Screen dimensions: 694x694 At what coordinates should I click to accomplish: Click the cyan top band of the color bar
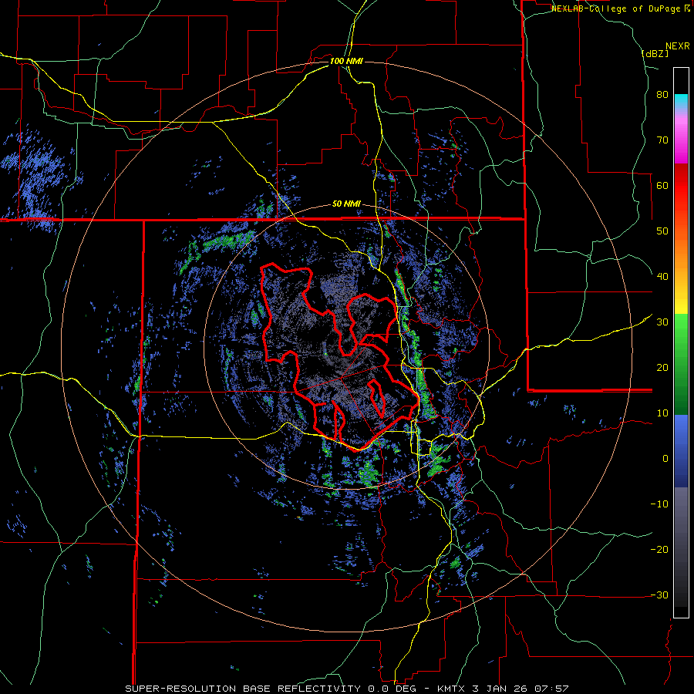pyautogui.click(x=681, y=99)
